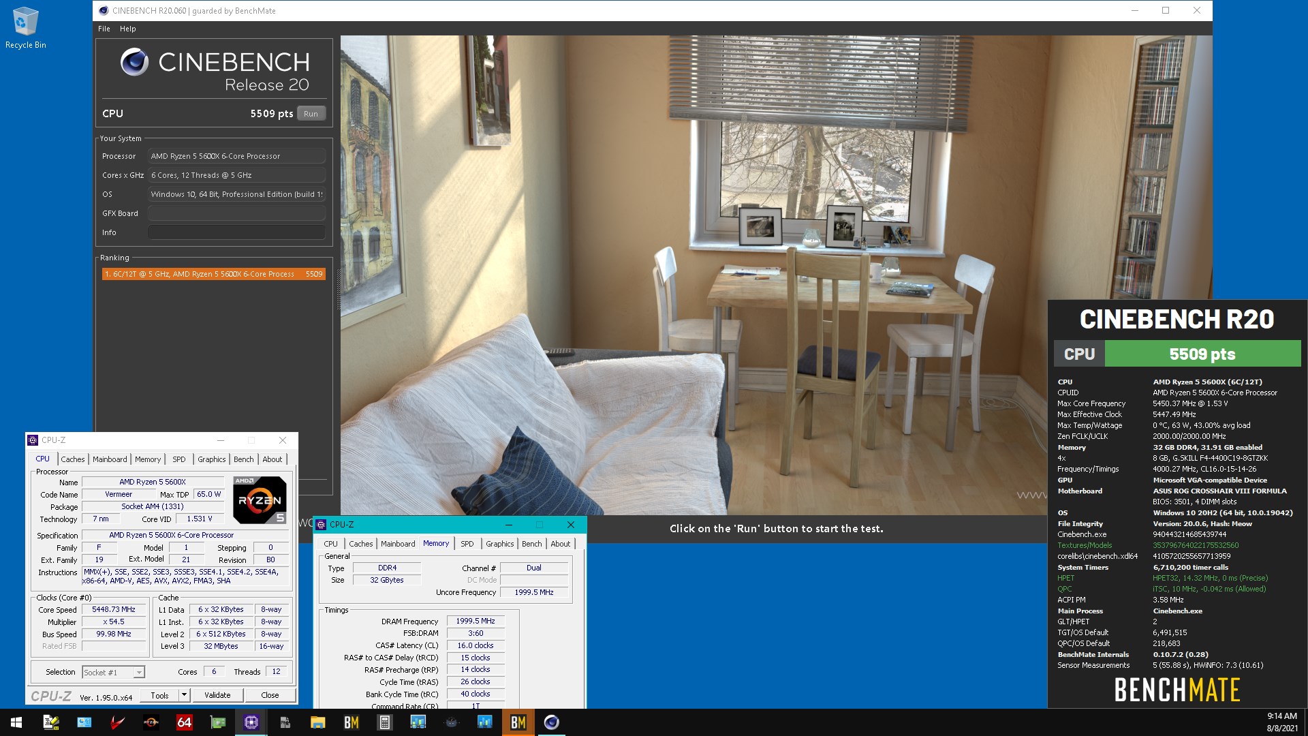The height and width of the screenshot is (736, 1308).
Task: Switch to Cinebench via its taskbar icon
Action: point(552,722)
